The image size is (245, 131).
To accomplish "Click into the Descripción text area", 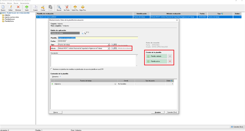I will pos(93,60).
